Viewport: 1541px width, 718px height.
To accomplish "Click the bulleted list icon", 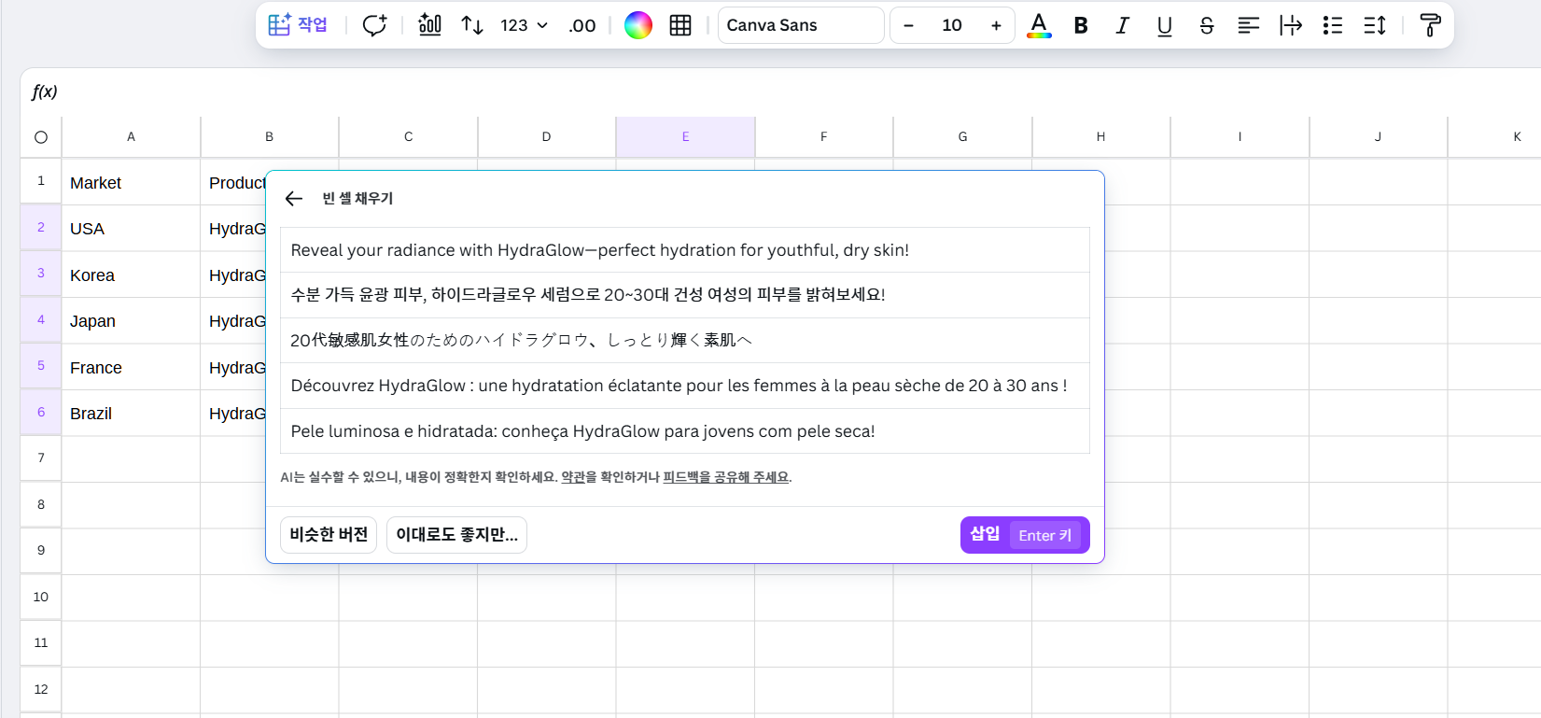I will click(x=1332, y=25).
